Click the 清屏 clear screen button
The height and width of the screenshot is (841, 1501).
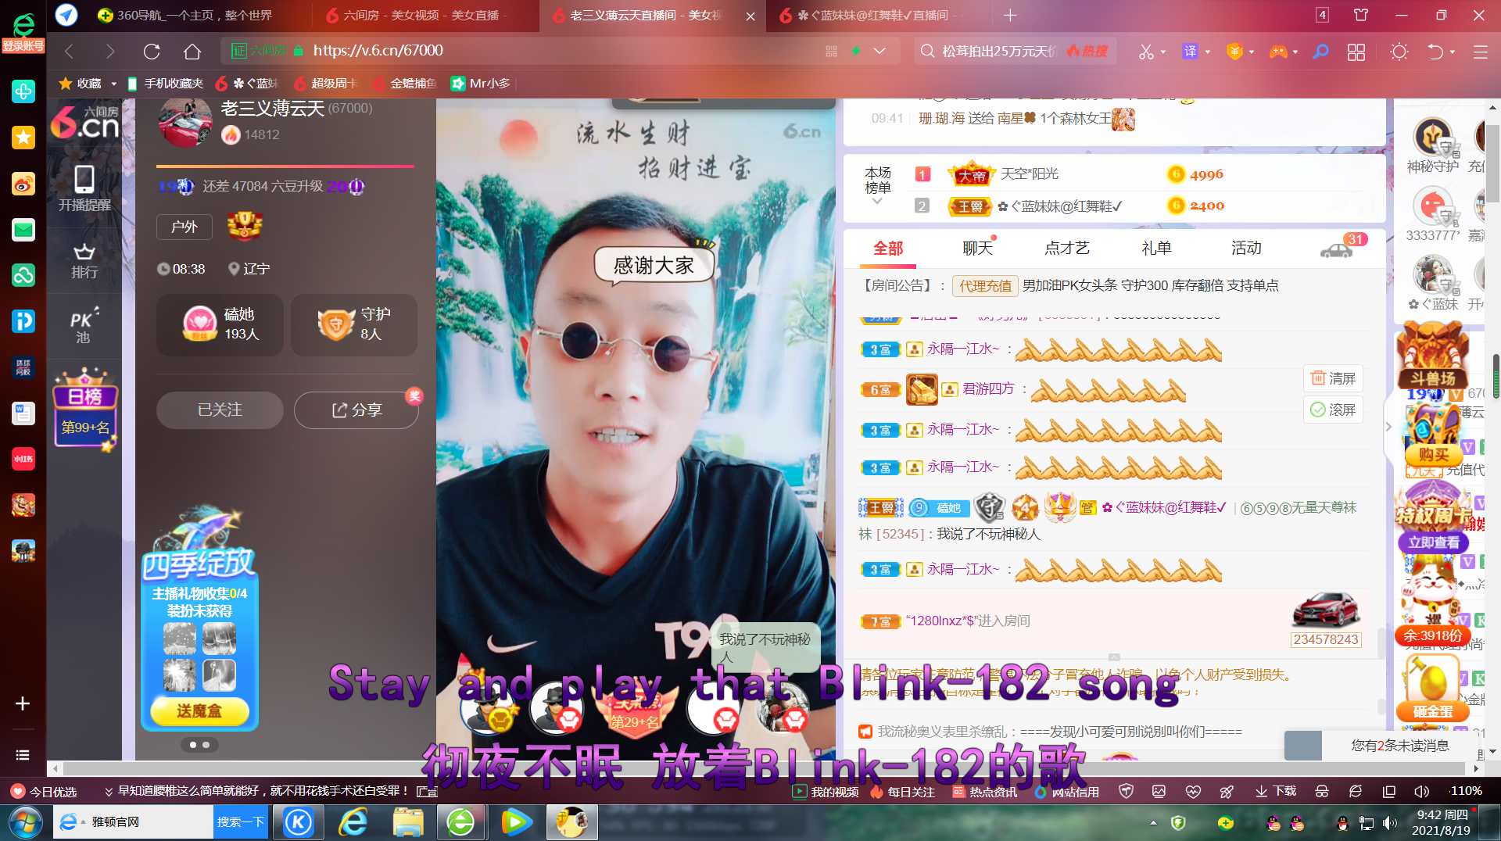1333,378
